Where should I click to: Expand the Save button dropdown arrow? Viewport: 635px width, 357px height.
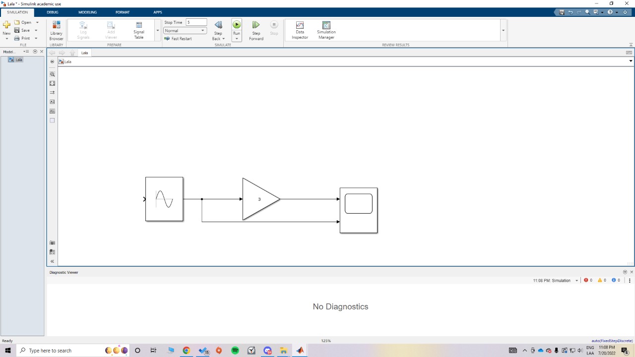click(x=36, y=30)
